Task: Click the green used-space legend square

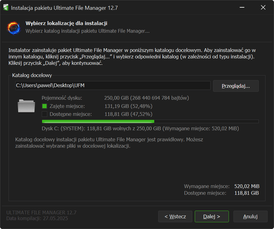Action: pyautogui.click(x=44, y=106)
